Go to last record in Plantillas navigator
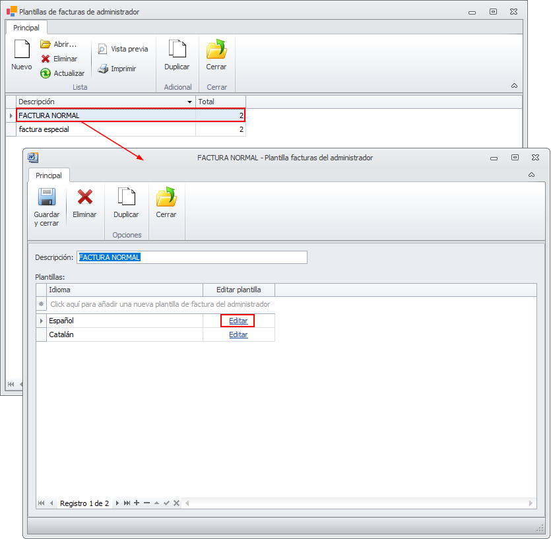Screen dimensions: 551x539 (x=127, y=503)
